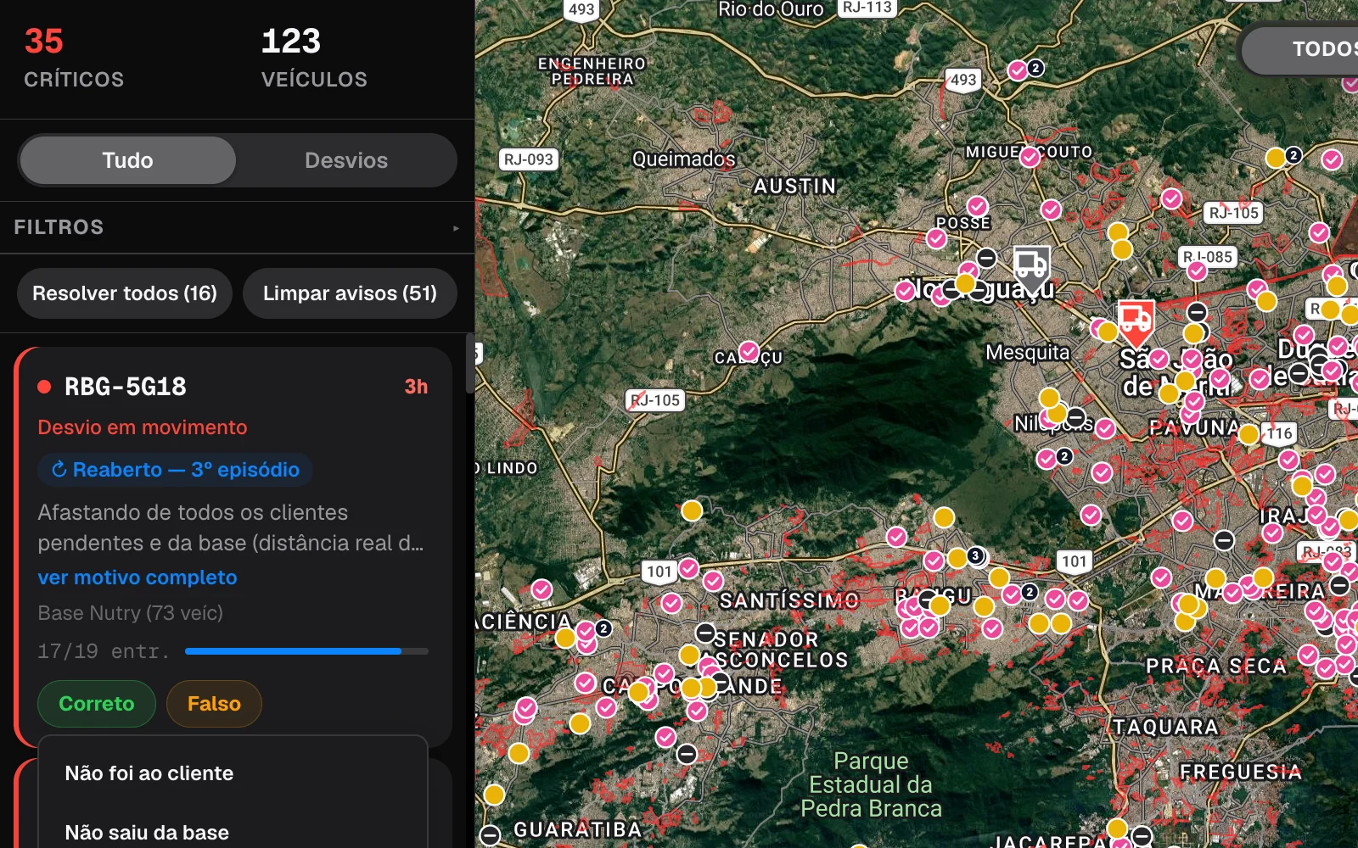Open the cluster marker numbered 3 near Bangu

[x=976, y=555]
